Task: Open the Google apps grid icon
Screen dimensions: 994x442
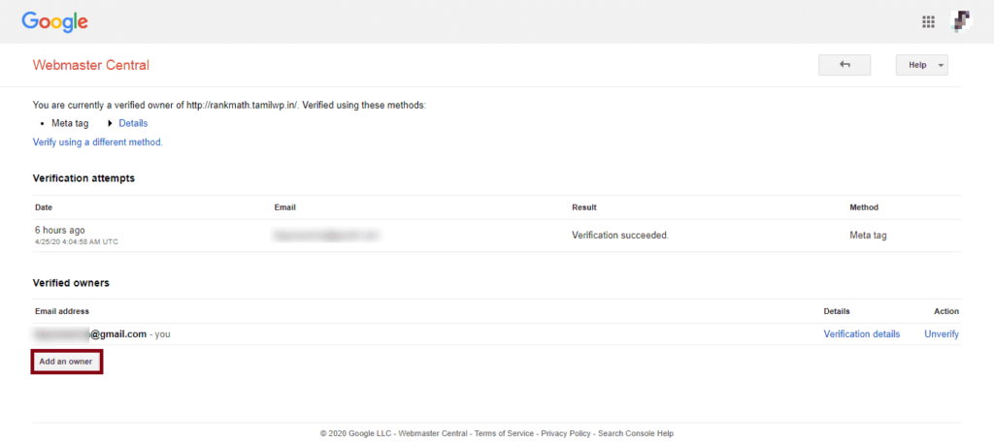Action: [928, 22]
